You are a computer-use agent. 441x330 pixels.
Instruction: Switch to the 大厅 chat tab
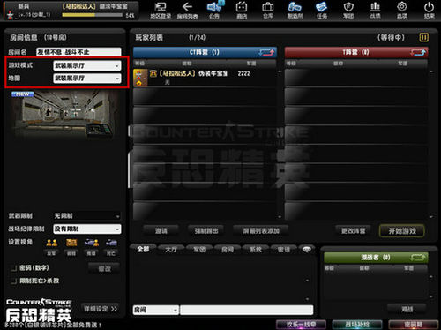tap(171, 250)
